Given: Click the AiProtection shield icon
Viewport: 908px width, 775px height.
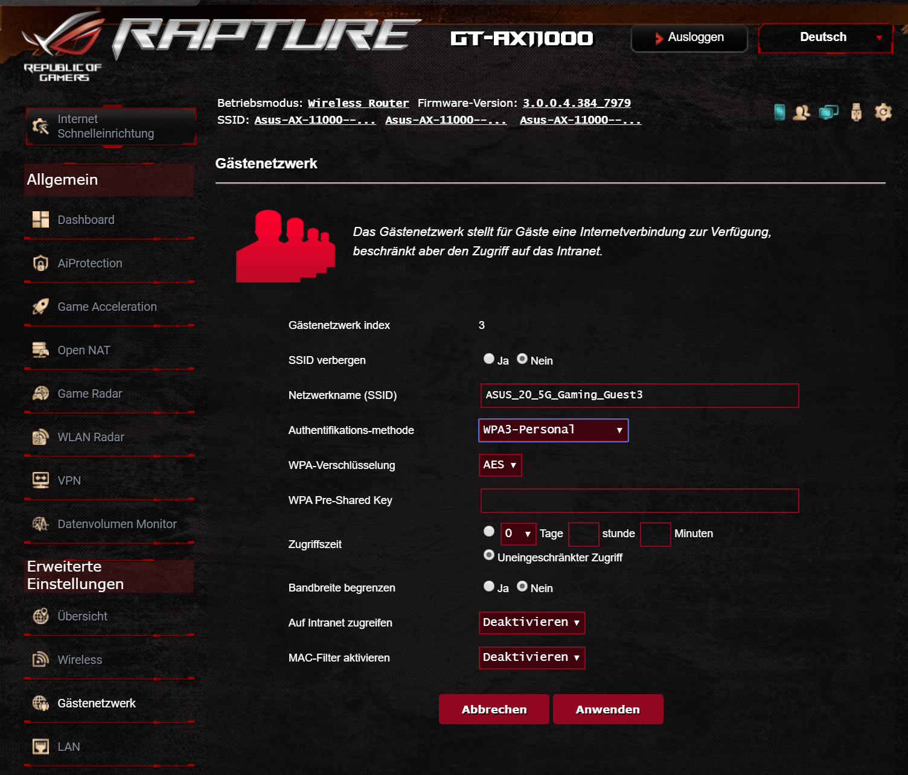Looking at the screenshot, I should pyautogui.click(x=40, y=263).
